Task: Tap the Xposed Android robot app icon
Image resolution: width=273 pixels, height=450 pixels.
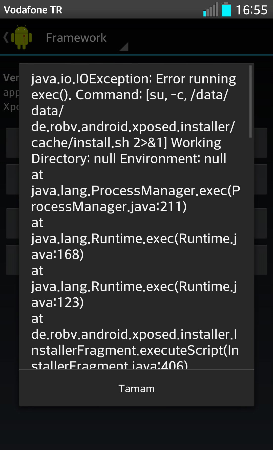Action: click(22, 38)
